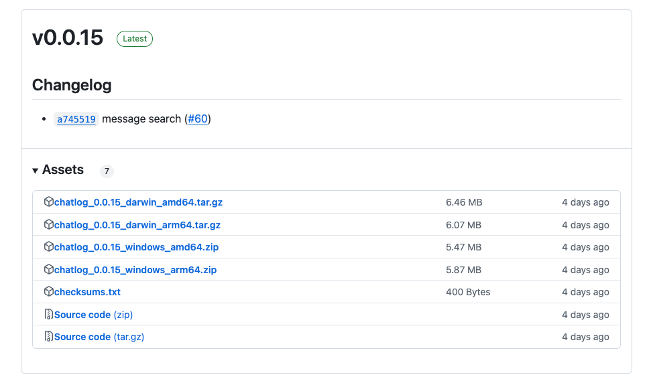This screenshot has width=649, height=385.
Task: Click package icon beside darwin_arm64.tar.gz
Action: (x=48, y=225)
